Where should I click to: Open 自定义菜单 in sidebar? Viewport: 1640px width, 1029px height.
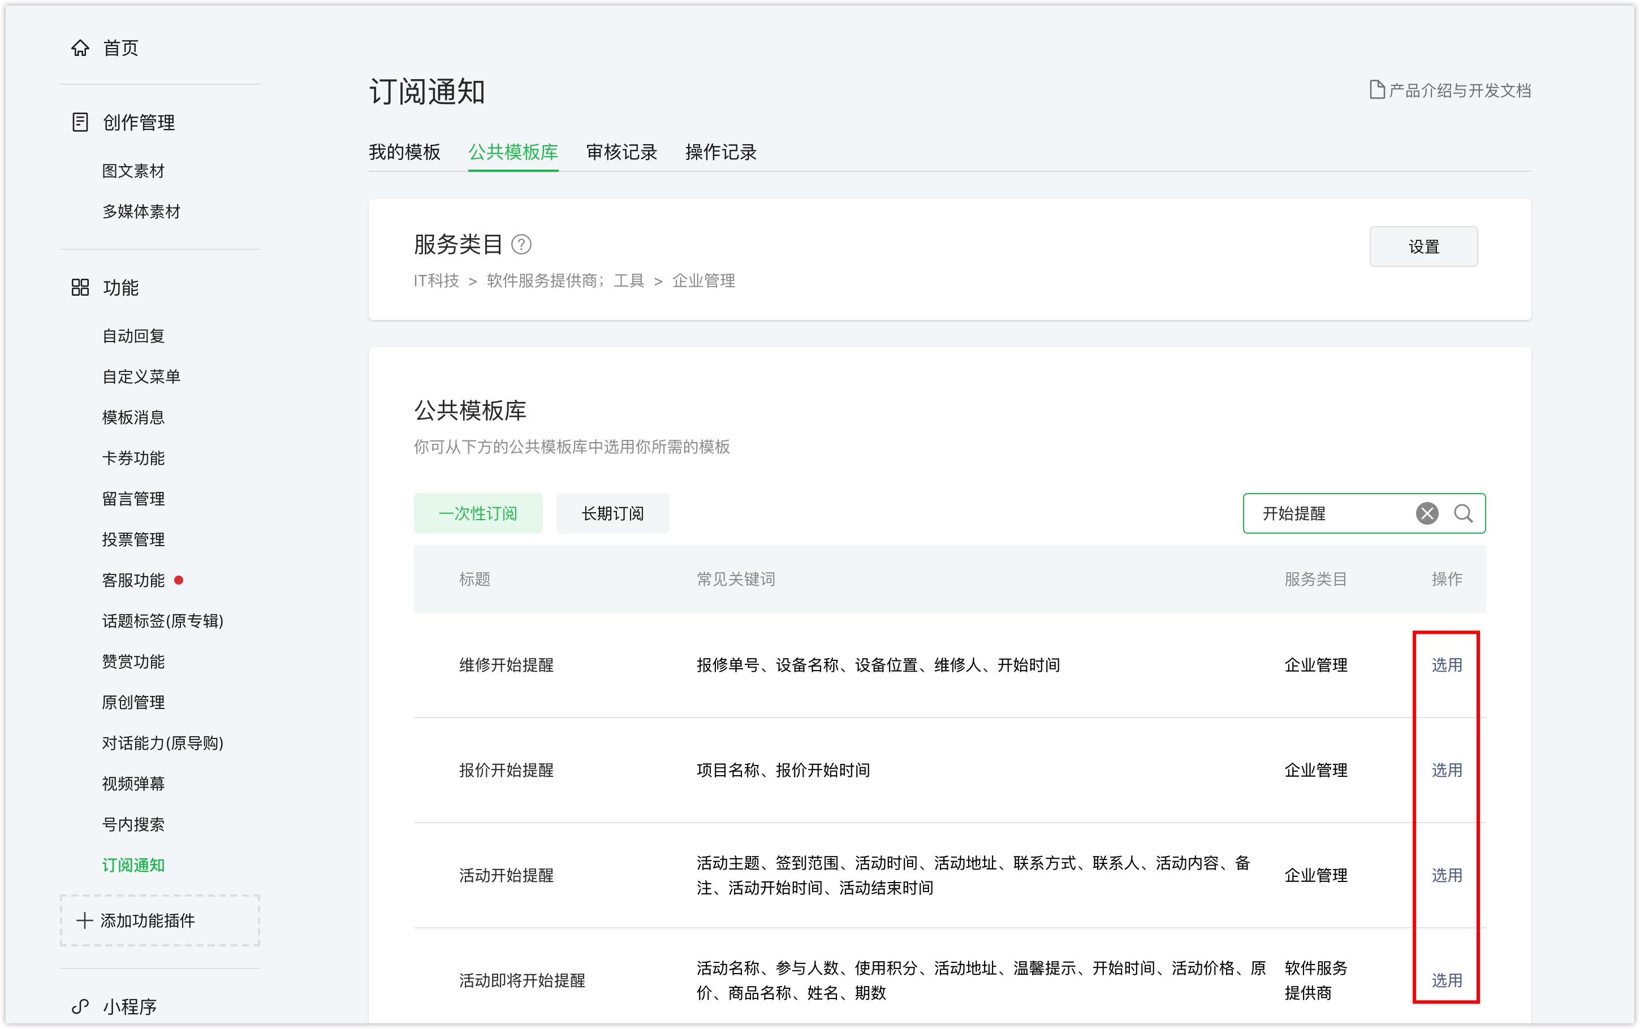[141, 377]
